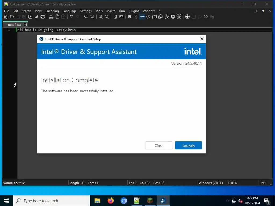Click the Define language code brackets icon
The height and width of the screenshot is (206, 275).
coord(148,17)
